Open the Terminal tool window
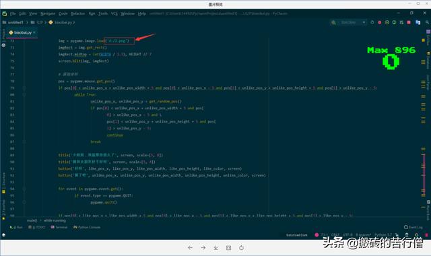 [x=59, y=228]
